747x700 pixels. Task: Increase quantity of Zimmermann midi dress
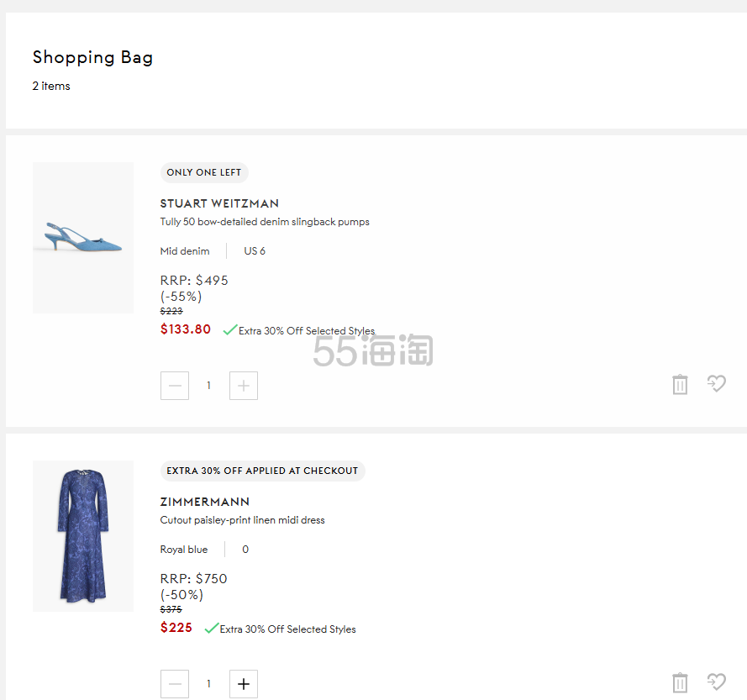[x=244, y=684]
